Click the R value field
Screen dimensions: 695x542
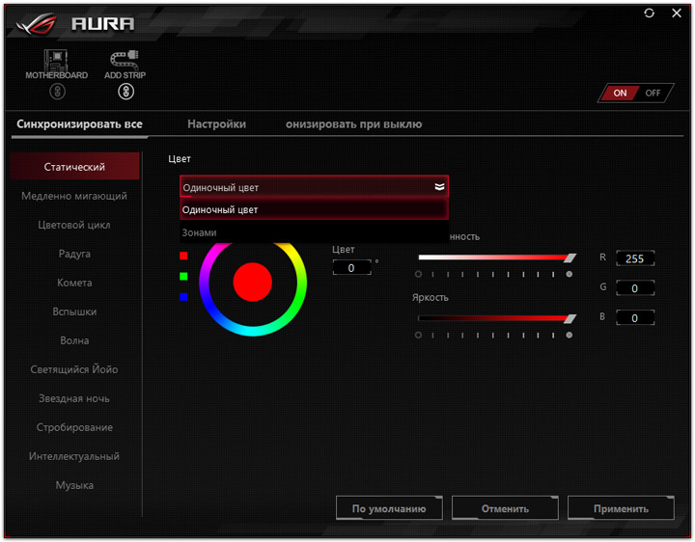635,258
